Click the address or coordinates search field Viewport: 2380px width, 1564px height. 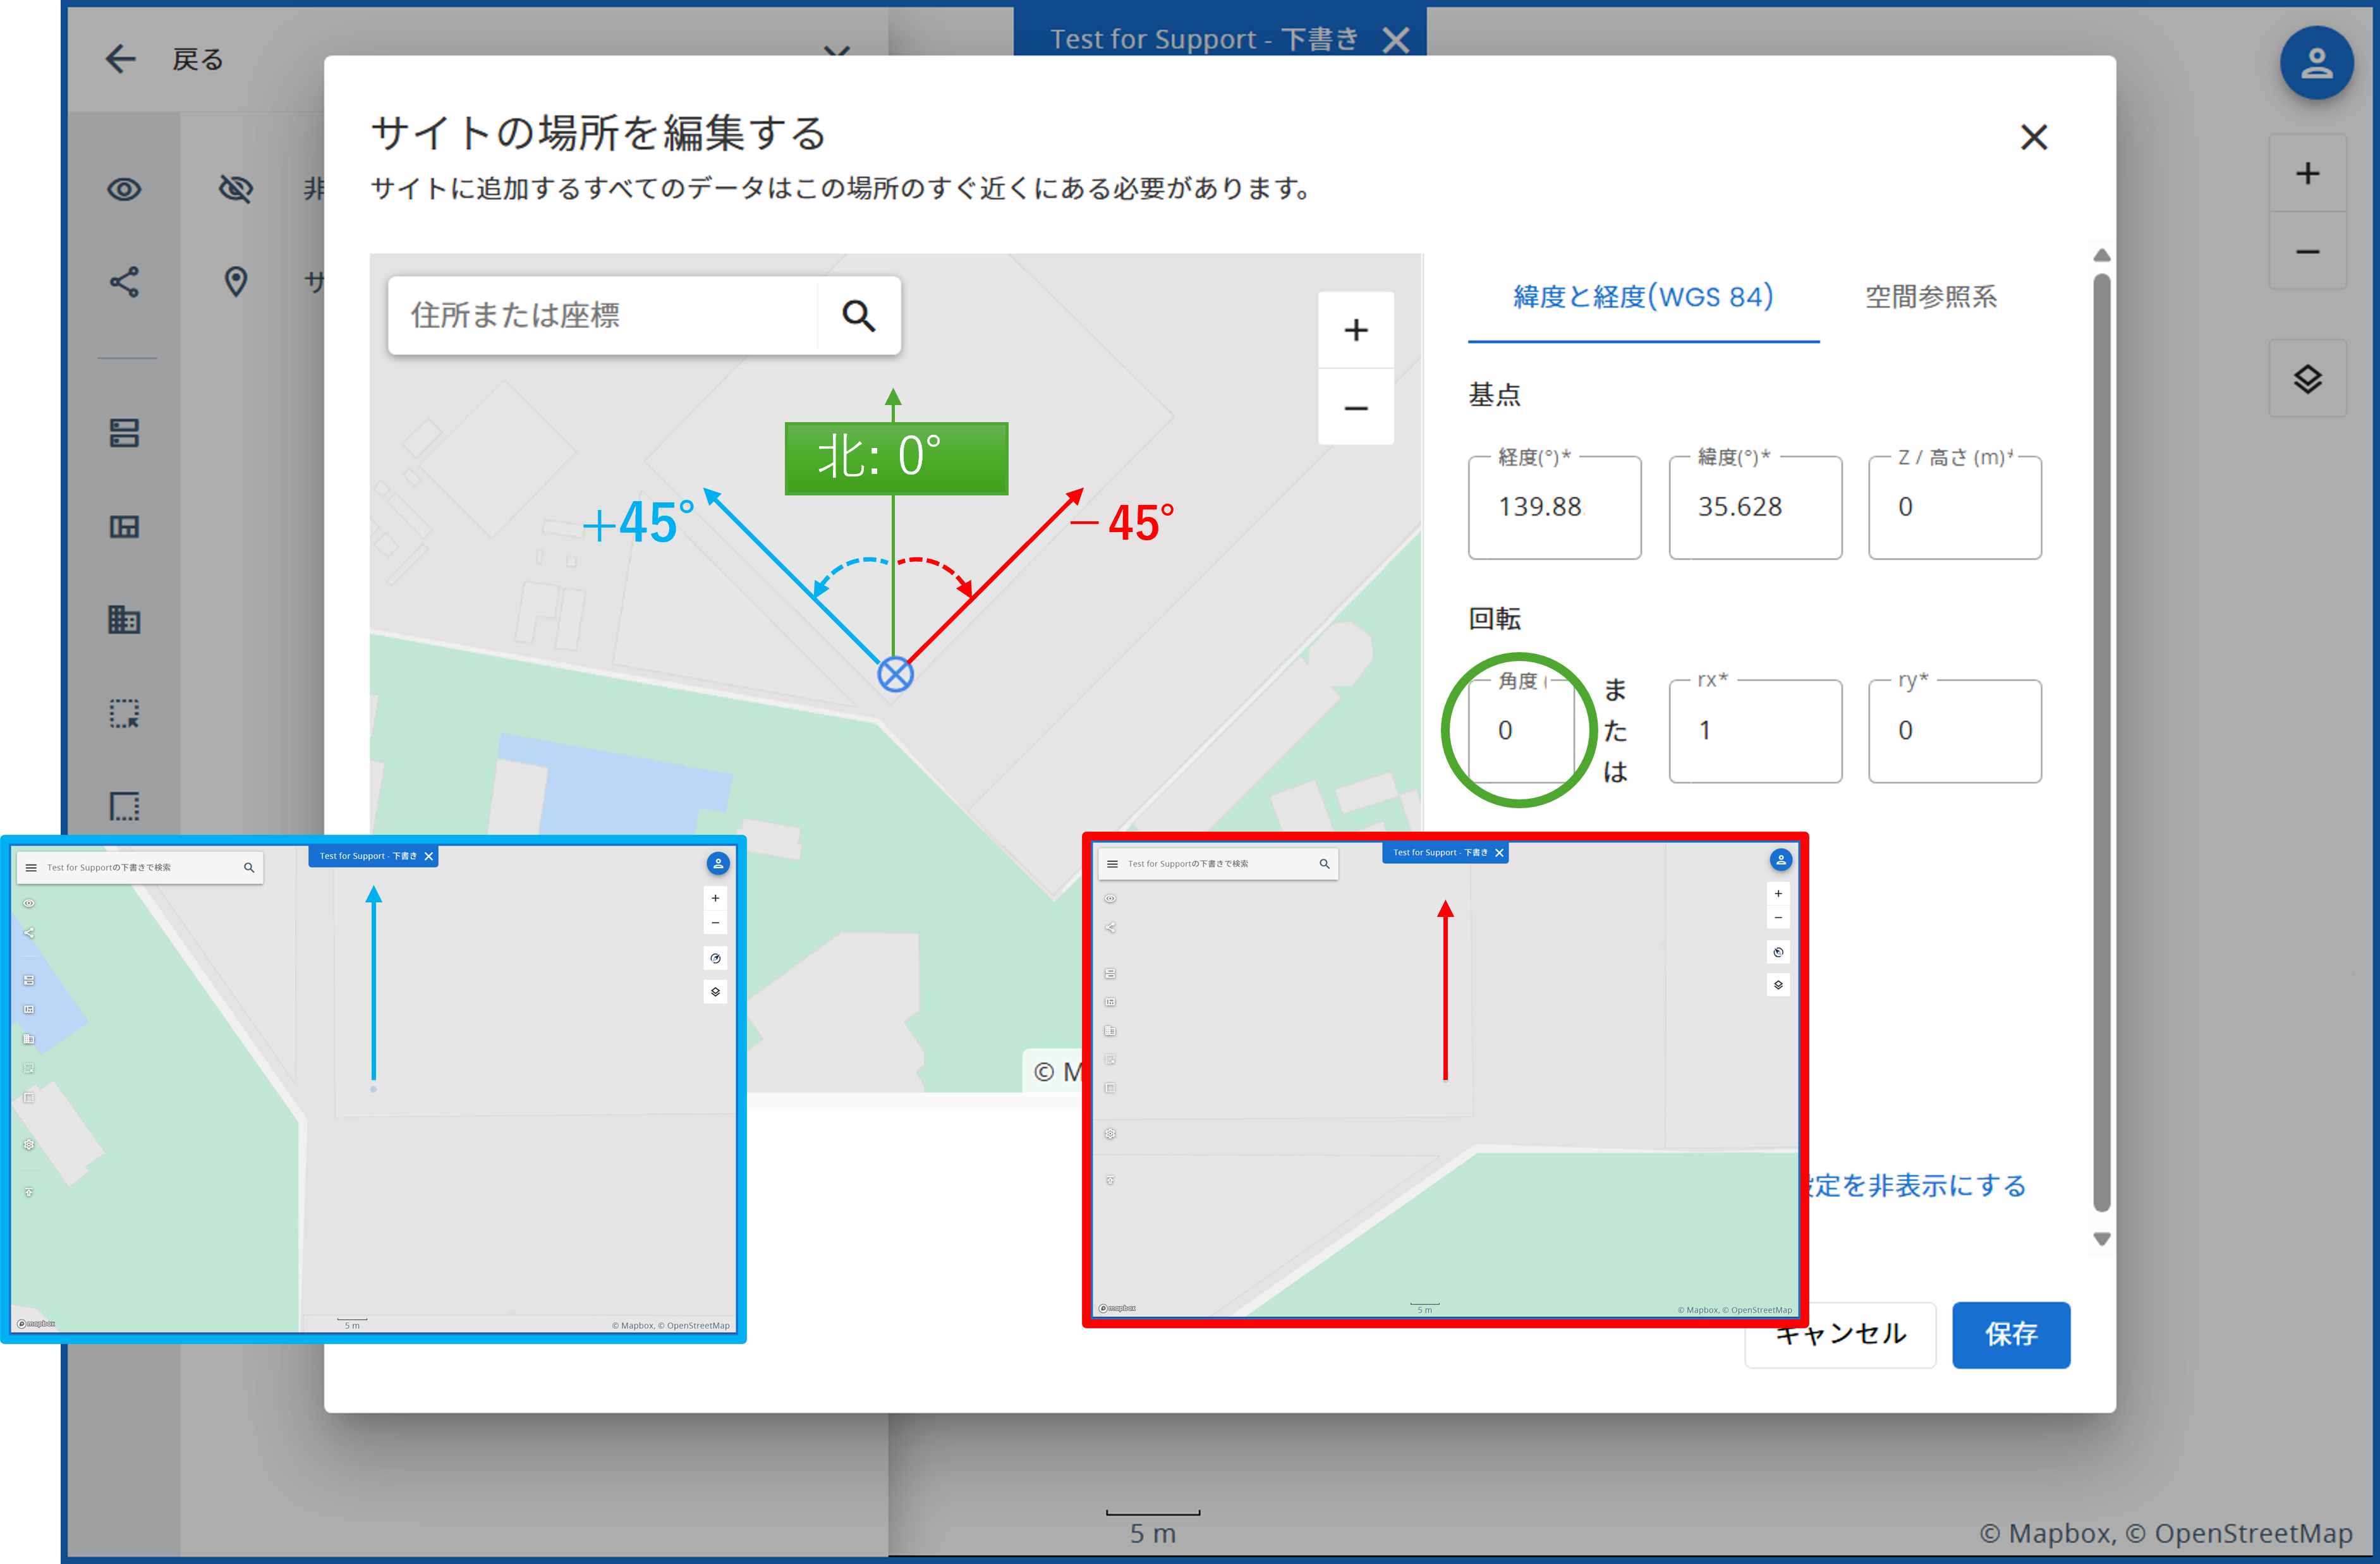604,316
